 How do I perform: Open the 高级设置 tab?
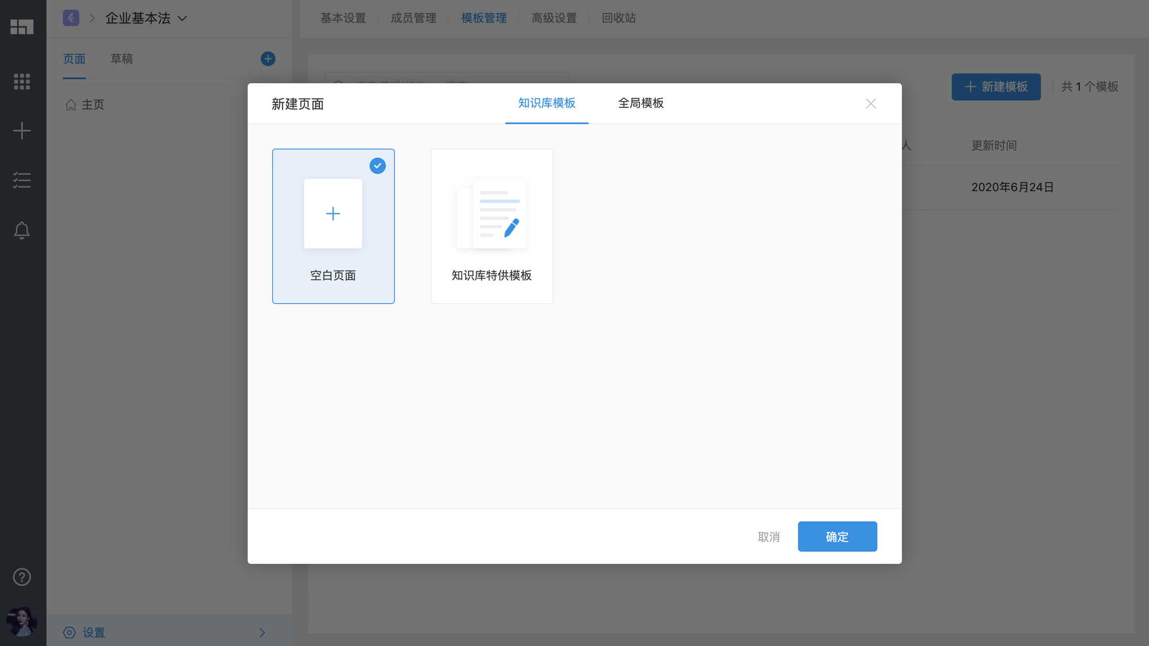tap(554, 18)
